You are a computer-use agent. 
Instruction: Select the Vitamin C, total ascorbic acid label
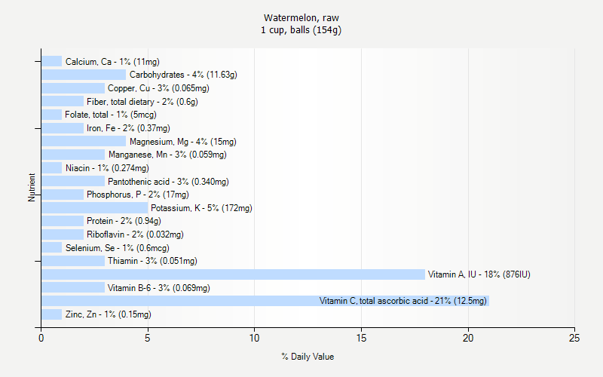(x=403, y=301)
